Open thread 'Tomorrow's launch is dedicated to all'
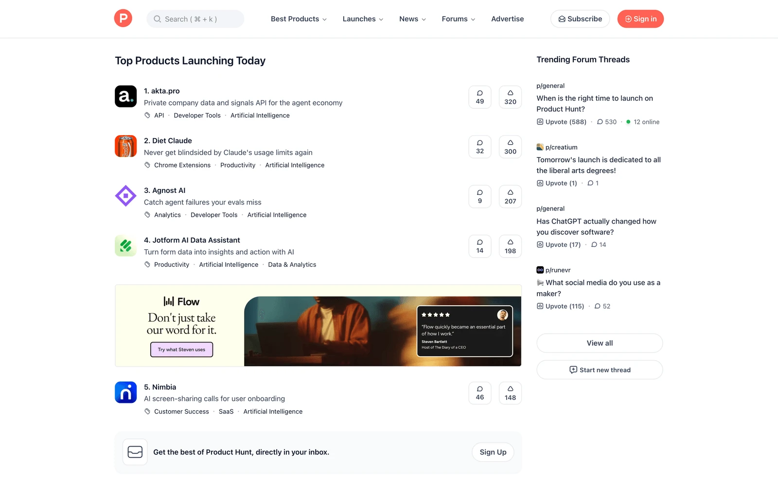This screenshot has width=778, height=486. (x=599, y=165)
